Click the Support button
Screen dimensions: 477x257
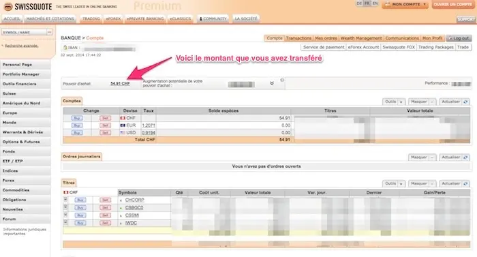pos(465,20)
